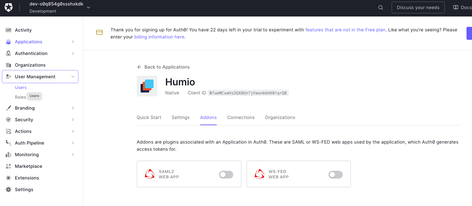Collapse the User Management section
Image resolution: width=472 pixels, height=206 pixels.
click(x=73, y=77)
